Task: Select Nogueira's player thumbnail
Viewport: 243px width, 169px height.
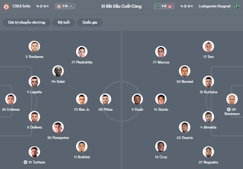Action: [x=208, y=152]
